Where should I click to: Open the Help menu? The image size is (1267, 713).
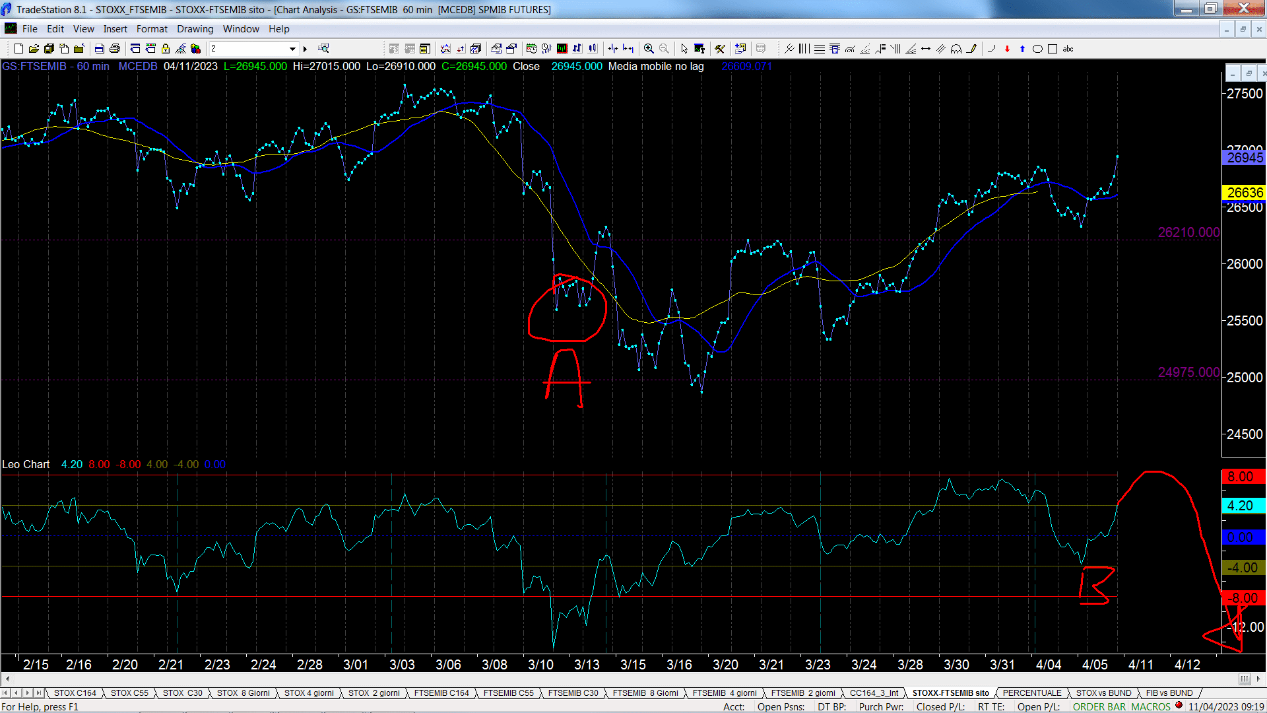click(x=278, y=29)
